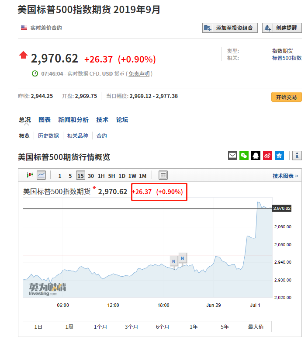Select 3个月 time range
308x341 pixels.
[x=132, y=327]
